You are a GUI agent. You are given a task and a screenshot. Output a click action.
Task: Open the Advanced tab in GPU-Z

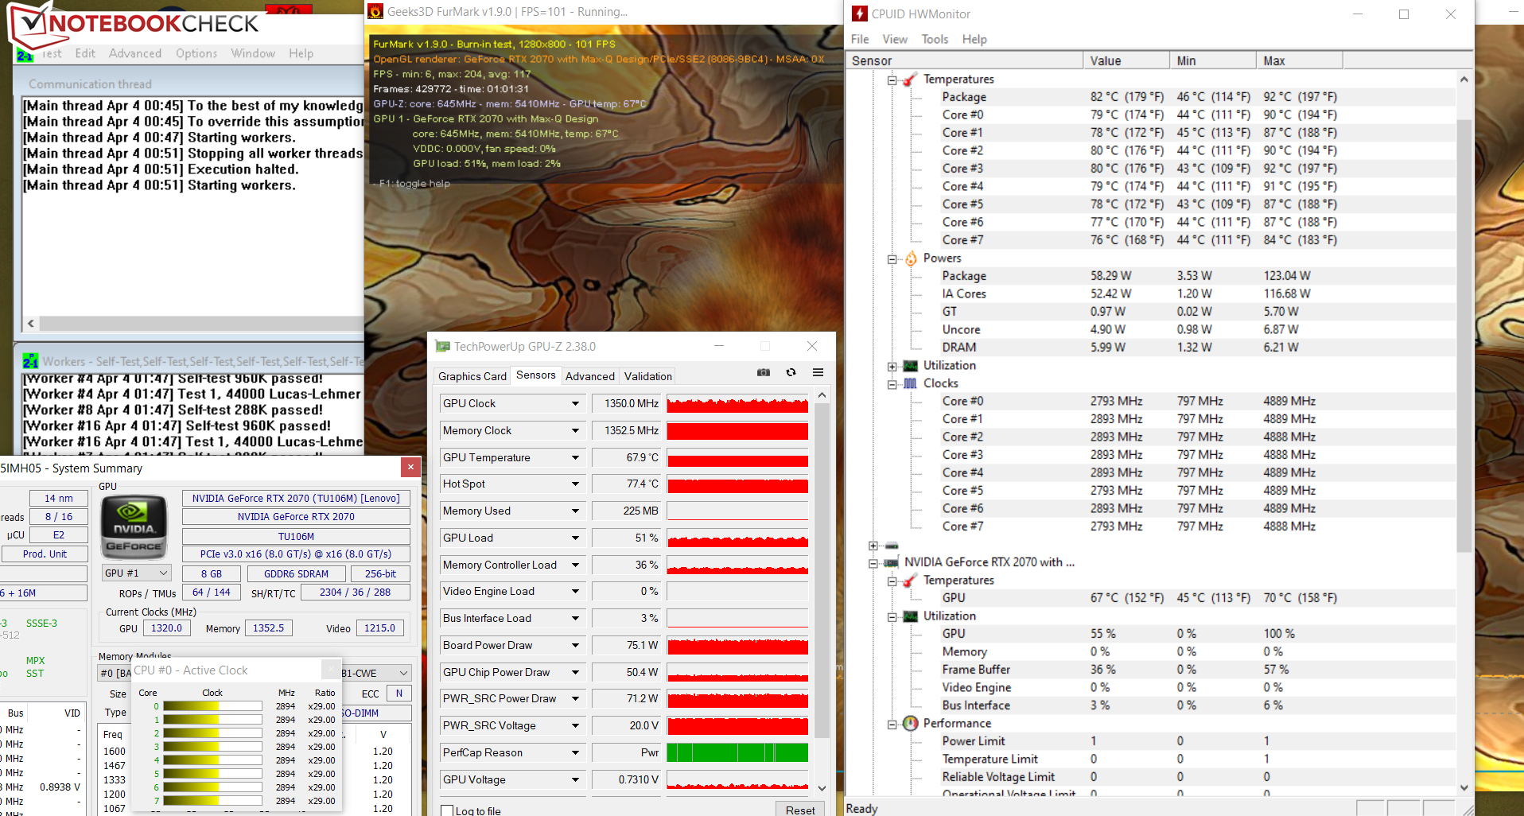click(590, 376)
